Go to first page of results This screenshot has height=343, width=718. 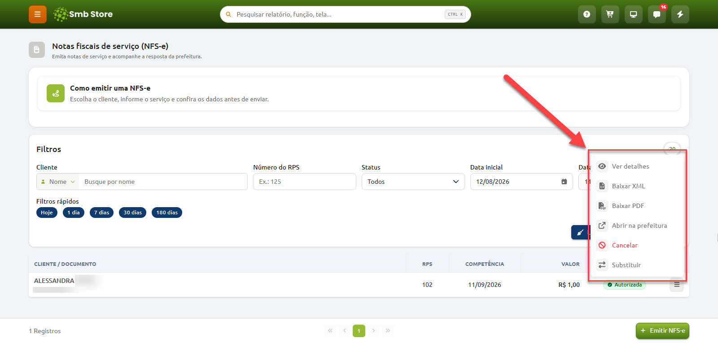click(x=330, y=331)
